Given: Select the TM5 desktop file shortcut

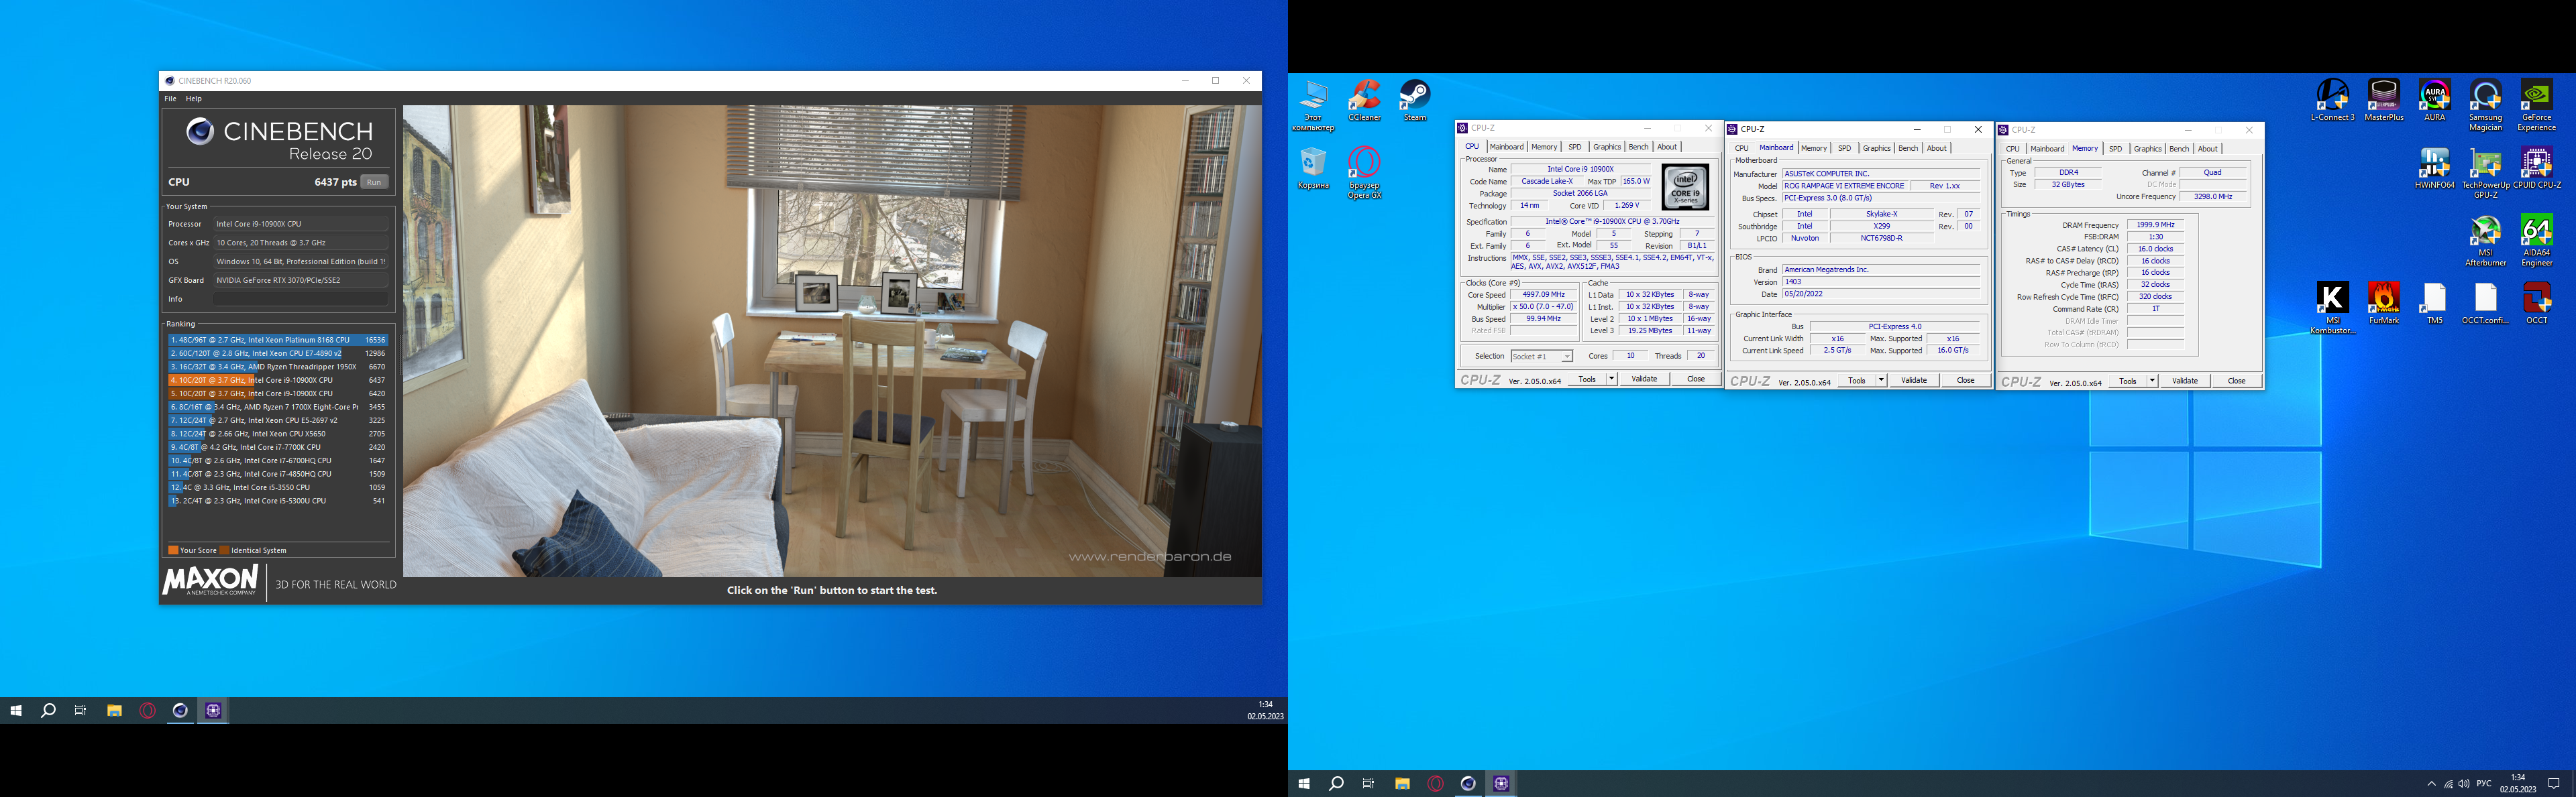Looking at the screenshot, I should point(2435,304).
